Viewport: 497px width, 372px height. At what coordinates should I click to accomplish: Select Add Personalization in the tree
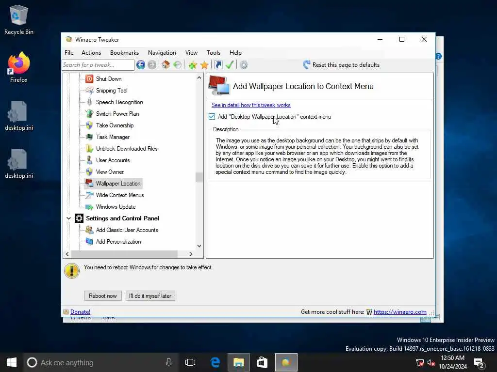pos(118,242)
